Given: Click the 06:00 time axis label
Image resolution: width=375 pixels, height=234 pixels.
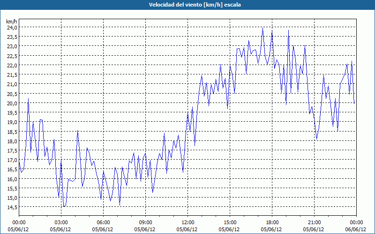Looking at the screenshot, I should tap(103, 223).
